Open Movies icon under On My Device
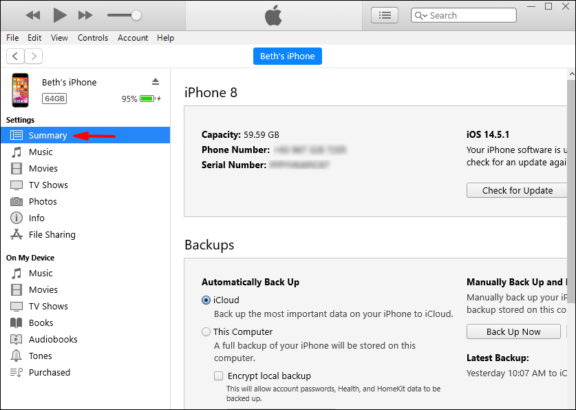Image resolution: width=576 pixels, height=410 pixels. pos(16,290)
